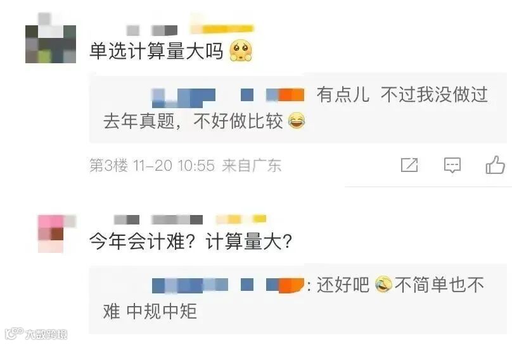Open the reply speech-bubble icon for 第3楼

point(452,165)
